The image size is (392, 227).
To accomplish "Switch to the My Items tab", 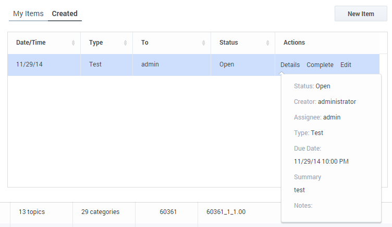I will 28,14.
